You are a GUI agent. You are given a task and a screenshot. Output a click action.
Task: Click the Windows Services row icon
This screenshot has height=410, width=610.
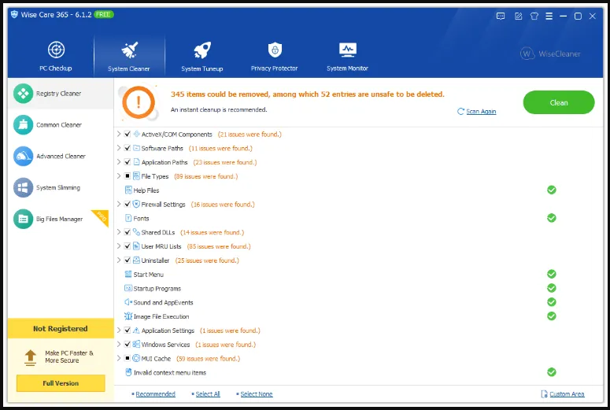(x=136, y=344)
